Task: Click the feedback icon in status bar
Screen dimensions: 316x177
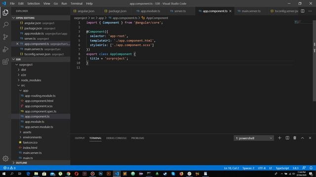Action: tap(304, 168)
